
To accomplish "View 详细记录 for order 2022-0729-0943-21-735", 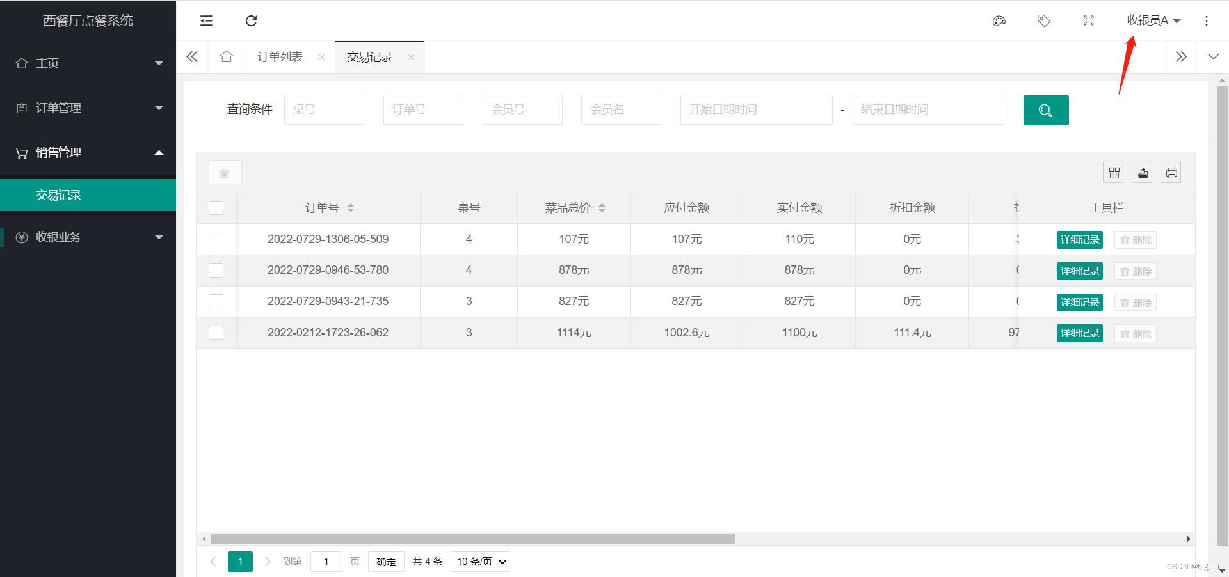I will pos(1079,302).
